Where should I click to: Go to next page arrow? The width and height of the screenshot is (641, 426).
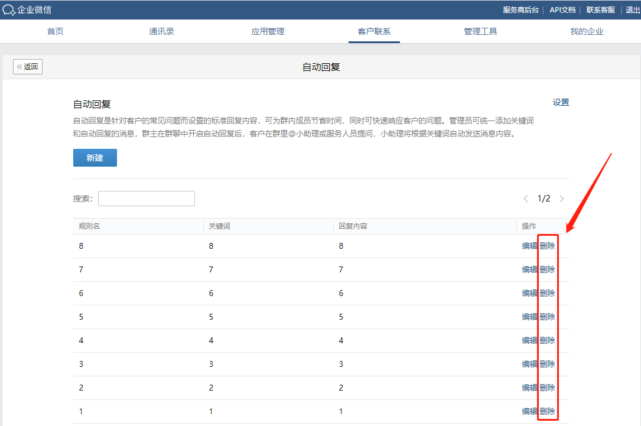pos(562,199)
